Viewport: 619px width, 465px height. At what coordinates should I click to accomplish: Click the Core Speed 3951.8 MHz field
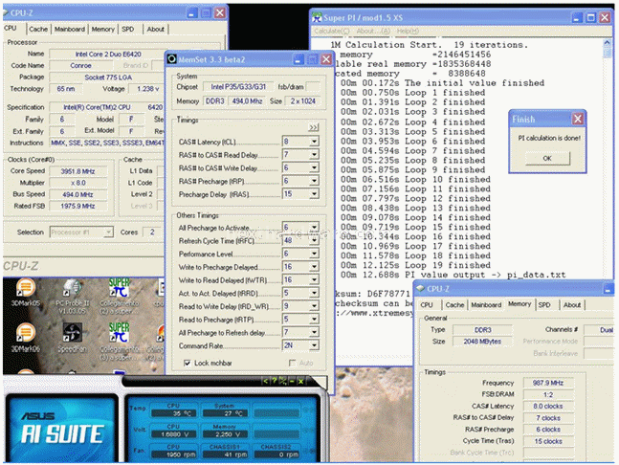(77, 171)
